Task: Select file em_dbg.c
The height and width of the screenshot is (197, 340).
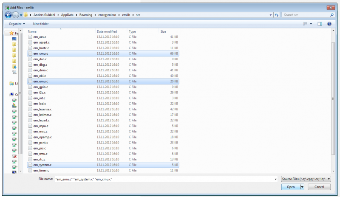Action: click(103, 65)
